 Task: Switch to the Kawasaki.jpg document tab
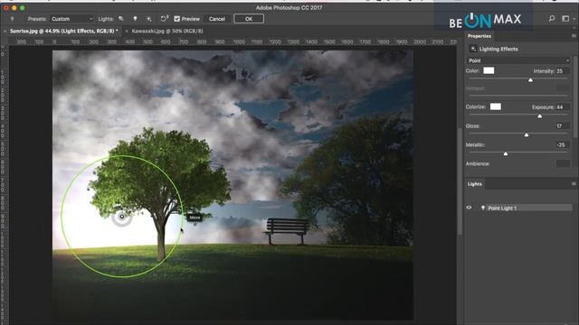(x=167, y=31)
